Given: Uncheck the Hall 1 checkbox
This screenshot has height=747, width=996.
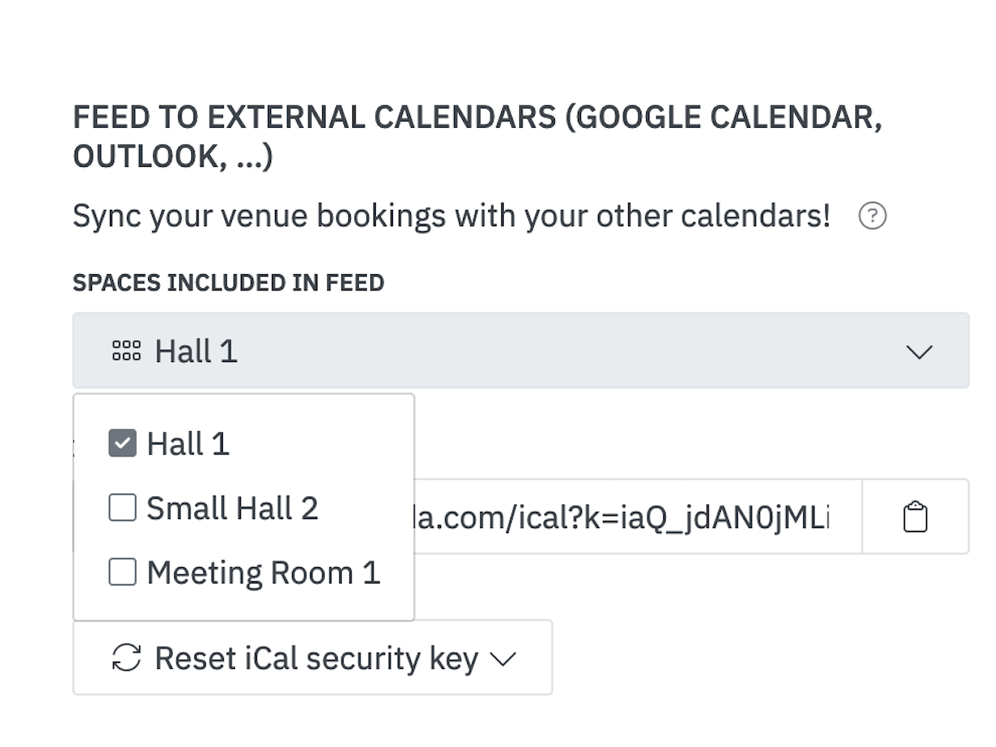Looking at the screenshot, I should [x=122, y=443].
